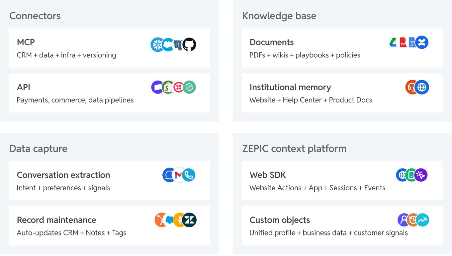The width and height of the screenshot is (452, 256).
Task: Click the orange headset icon
Action: tap(411, 87)
